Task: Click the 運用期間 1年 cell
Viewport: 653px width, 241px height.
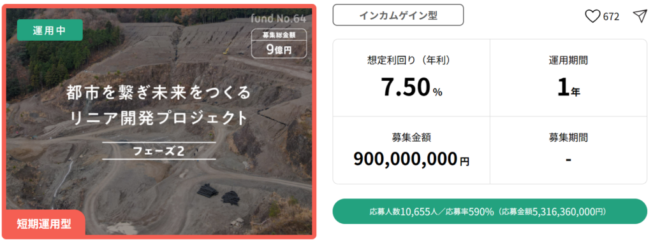Action: (x=568, y=78)
